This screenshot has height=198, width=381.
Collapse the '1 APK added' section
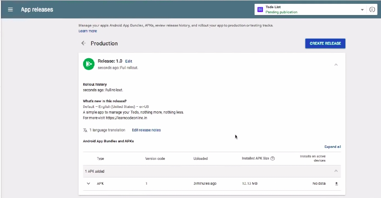point(336,171)
